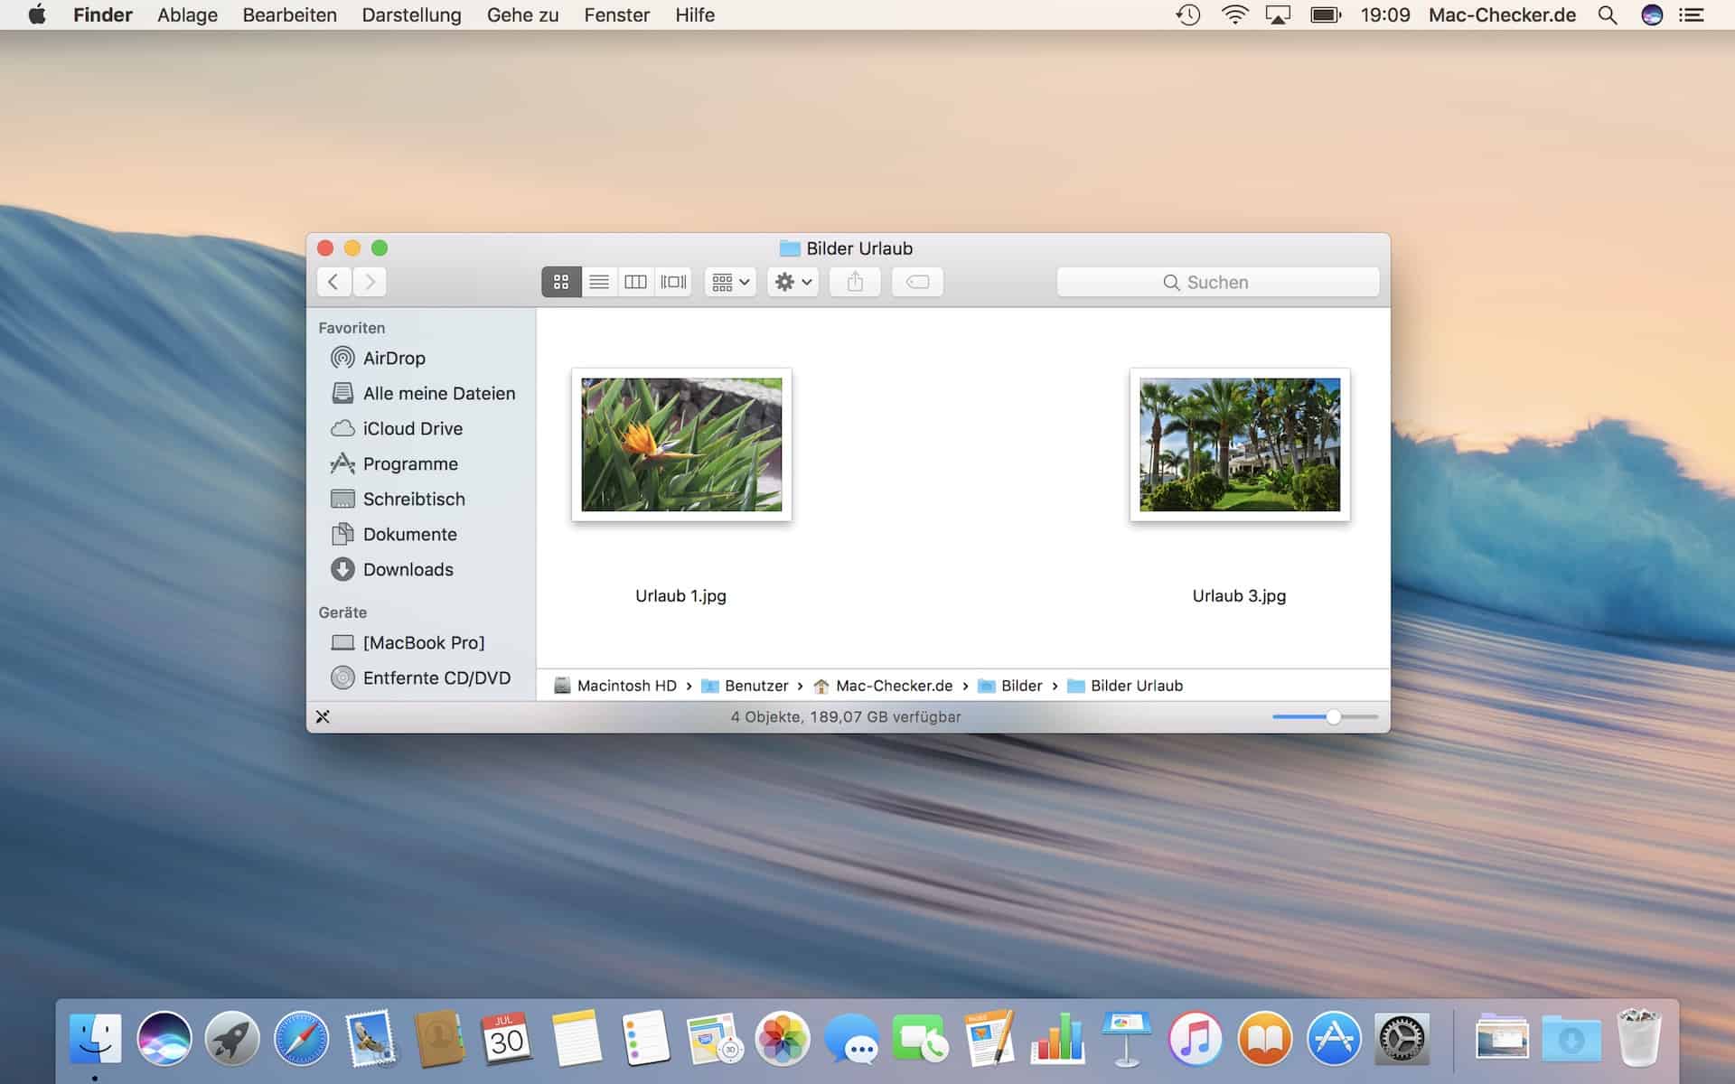
Task: Open Time Machine menu bar icon
Action: (x=1187, y=14)
